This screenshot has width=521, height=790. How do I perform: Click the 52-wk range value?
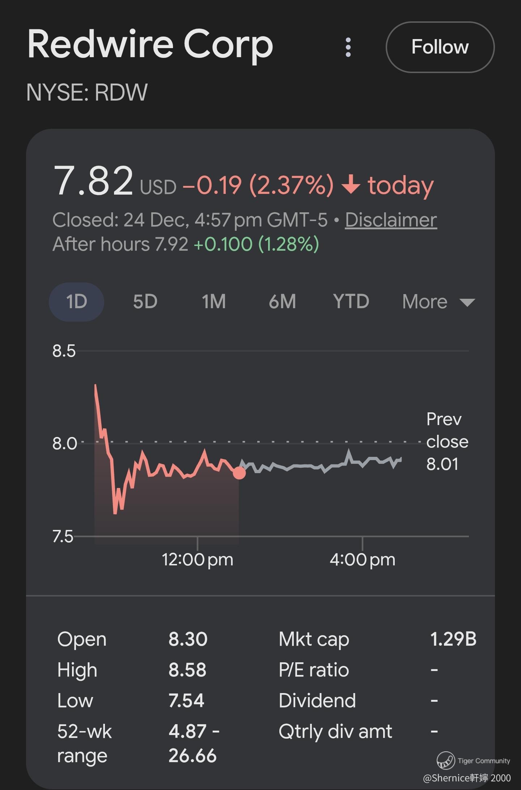pyautogui.click(x=194, y=744)
